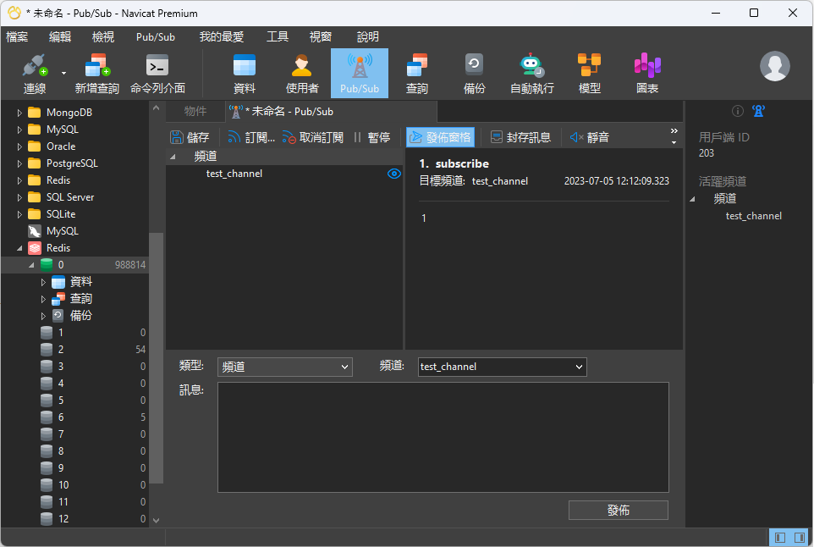814x547 pixels.
Task: Open the 圖表 (Charts) tool
Action: 646,72
